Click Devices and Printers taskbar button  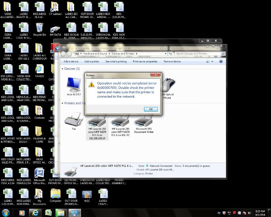pos(75,213)
